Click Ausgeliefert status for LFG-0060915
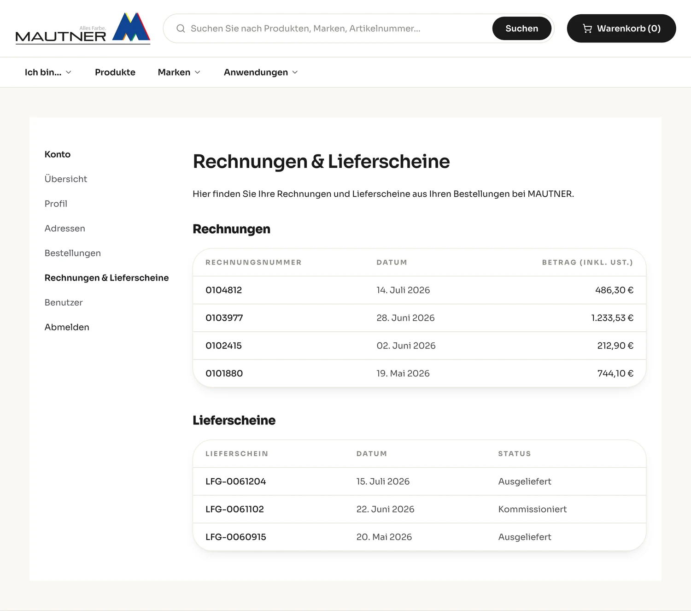Screen dimensions: 691x611 [525, 537]
